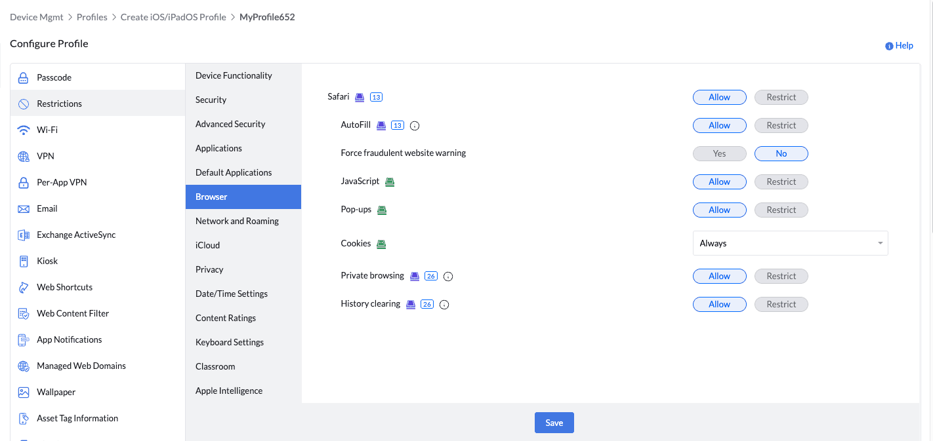The image size is (933, 441).
Task: Go to Content Ratings section
Action: [243, 318]
